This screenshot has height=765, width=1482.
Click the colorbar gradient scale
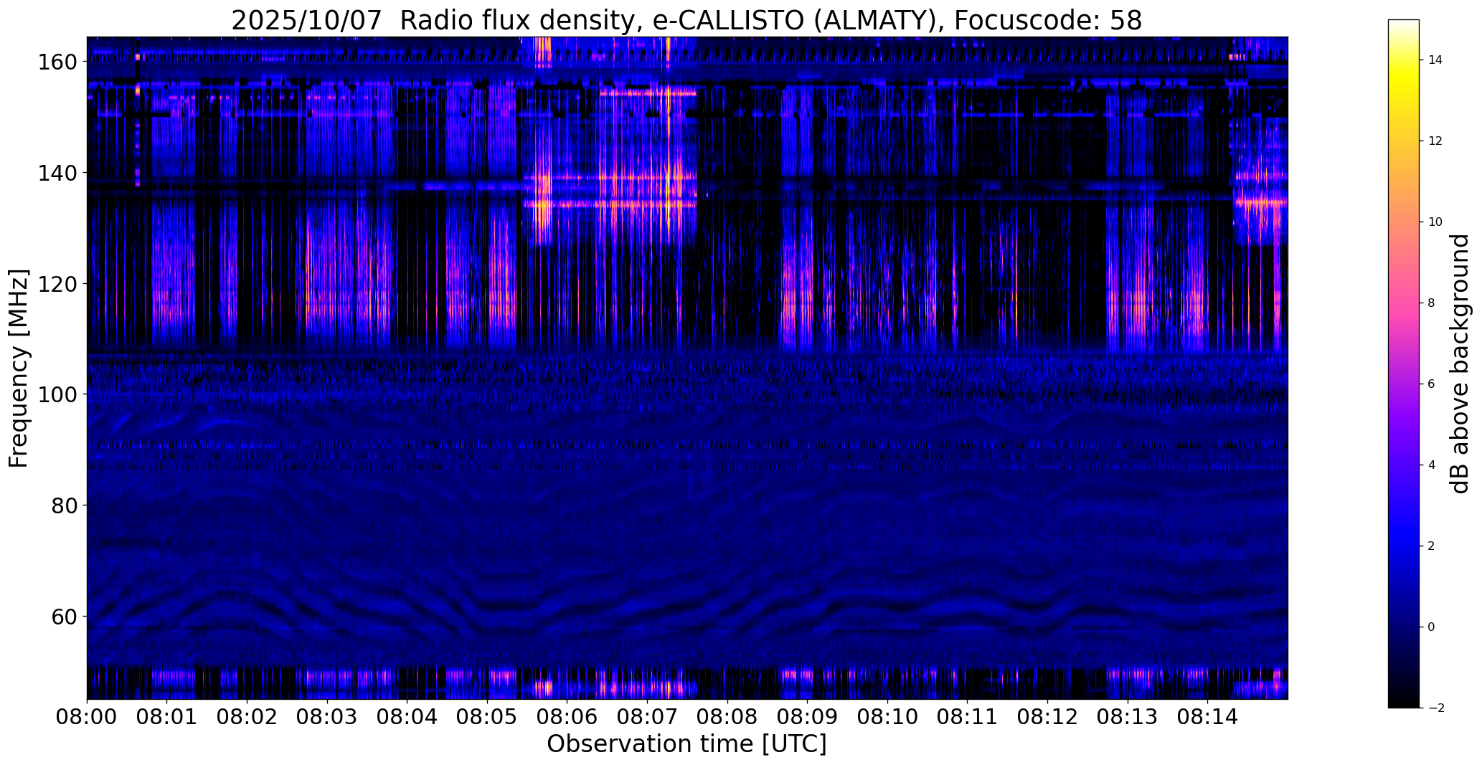pos(1404,364)
